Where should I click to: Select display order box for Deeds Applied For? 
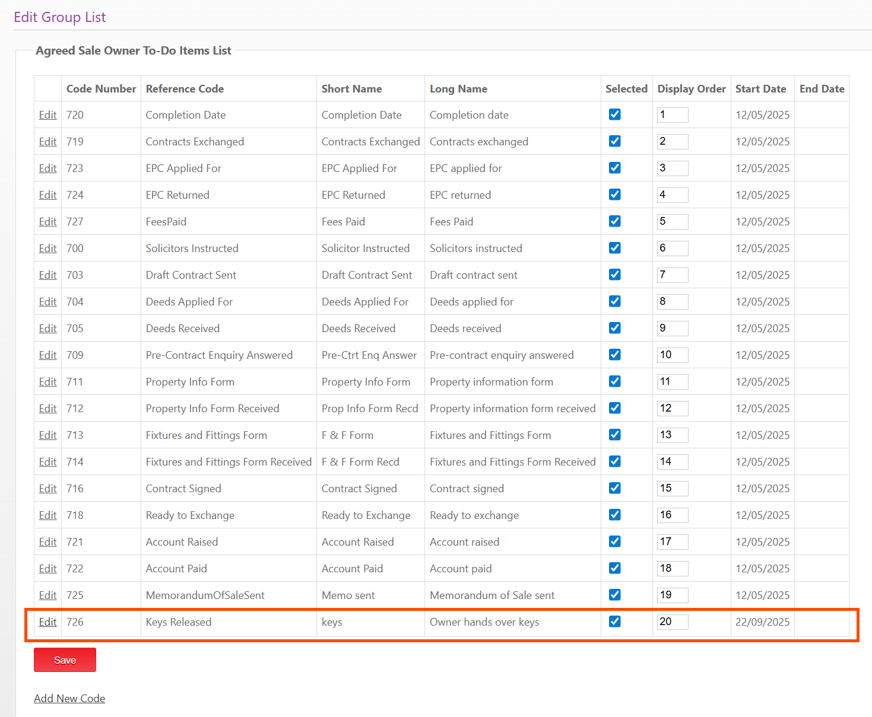coord(673,302)
